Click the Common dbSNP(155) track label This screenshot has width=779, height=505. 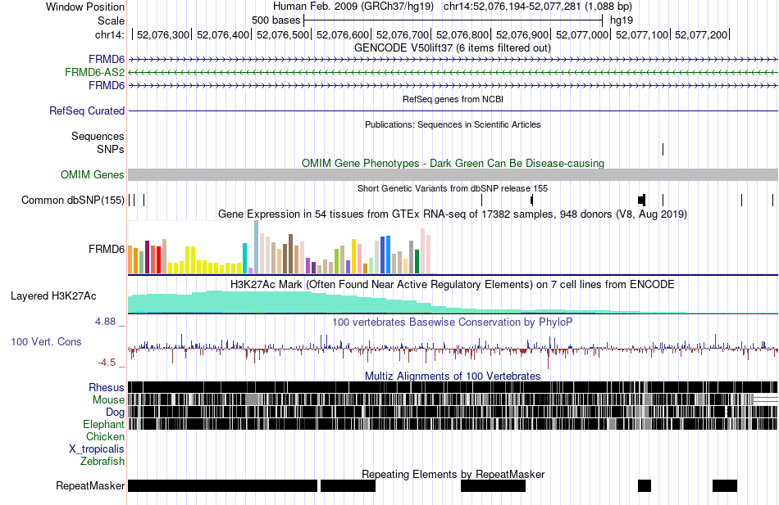(x=72, y=200)
